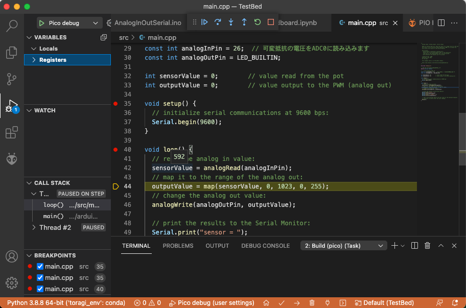
Task: Remove breakpoint dot at line 35 gutter
Action: click(115, 104)
